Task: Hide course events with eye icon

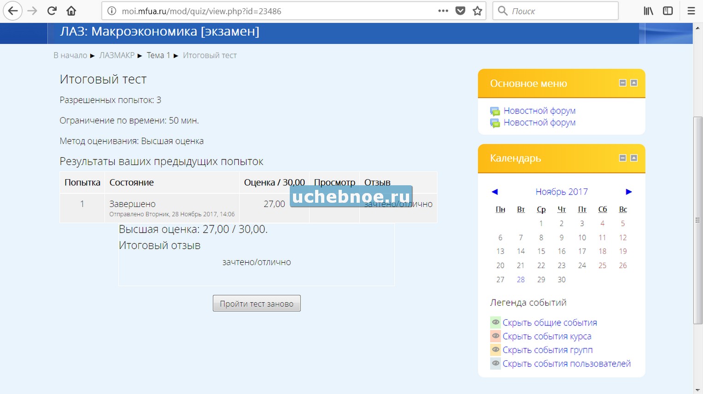Action: [x=496, y=336]
